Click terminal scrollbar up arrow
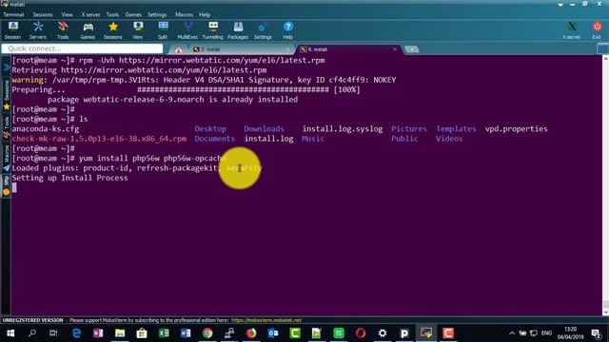Screen dimensions: 609x342 pos(605,59)
